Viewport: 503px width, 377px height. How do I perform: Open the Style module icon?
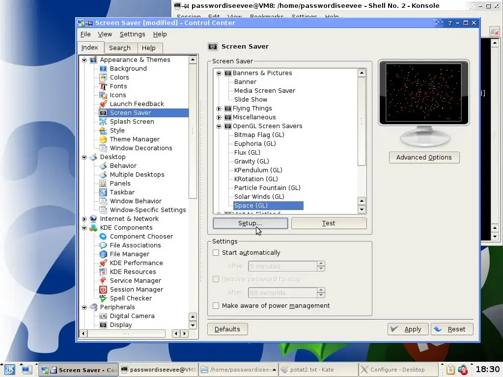103,131
